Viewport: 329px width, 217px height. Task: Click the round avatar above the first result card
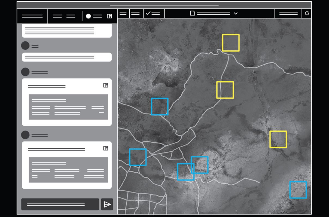(25, 72)
